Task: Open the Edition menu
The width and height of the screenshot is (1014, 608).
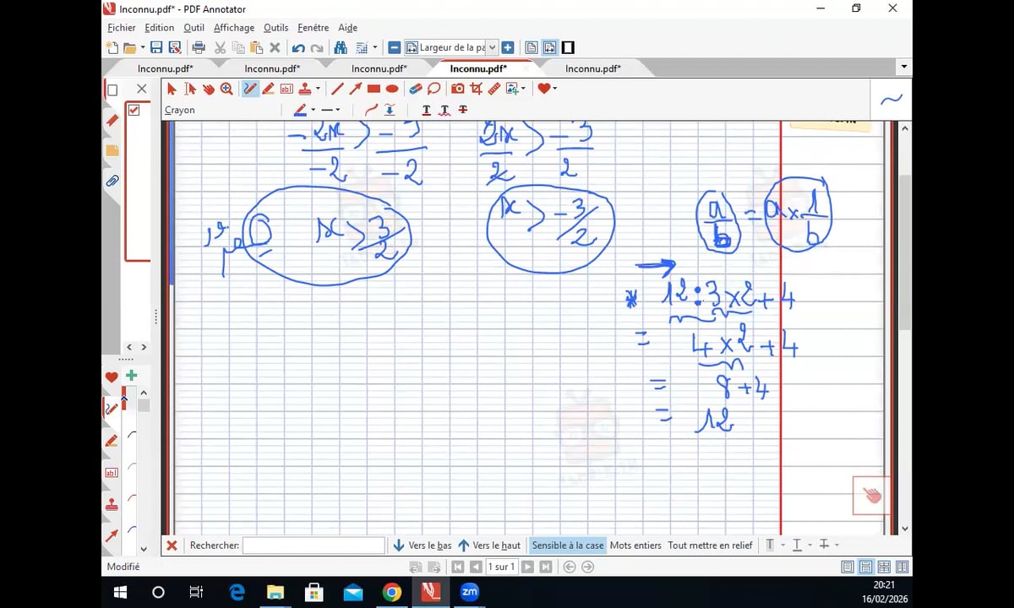Action: 160,28
